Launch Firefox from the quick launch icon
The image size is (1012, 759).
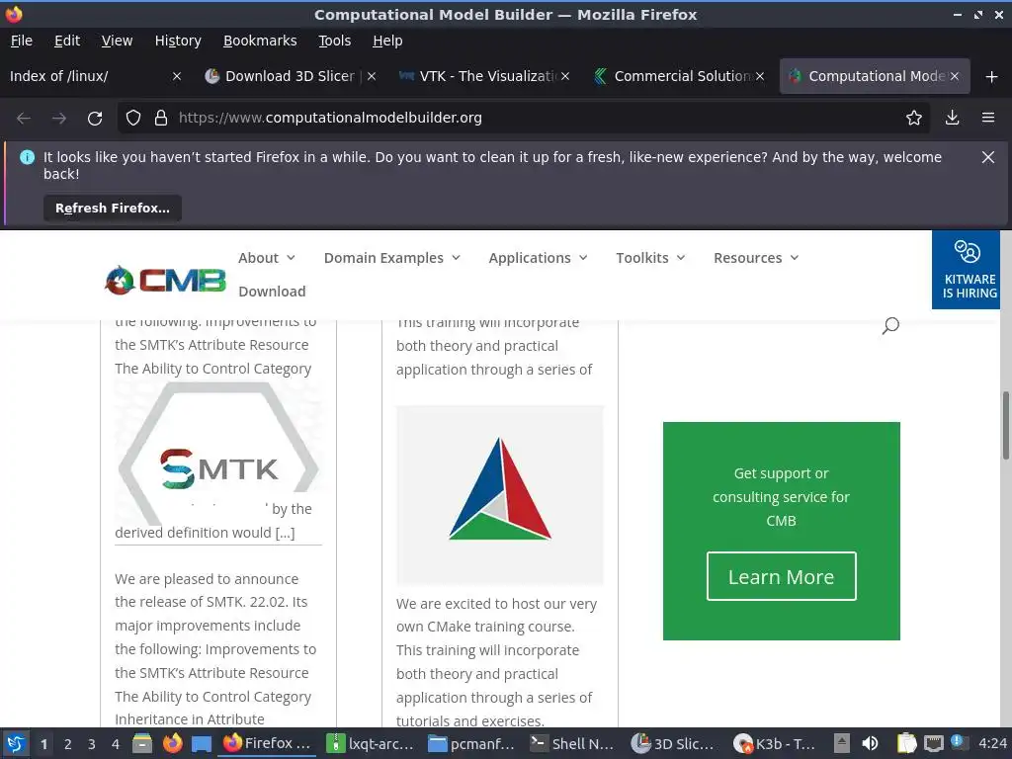[172, 743]
